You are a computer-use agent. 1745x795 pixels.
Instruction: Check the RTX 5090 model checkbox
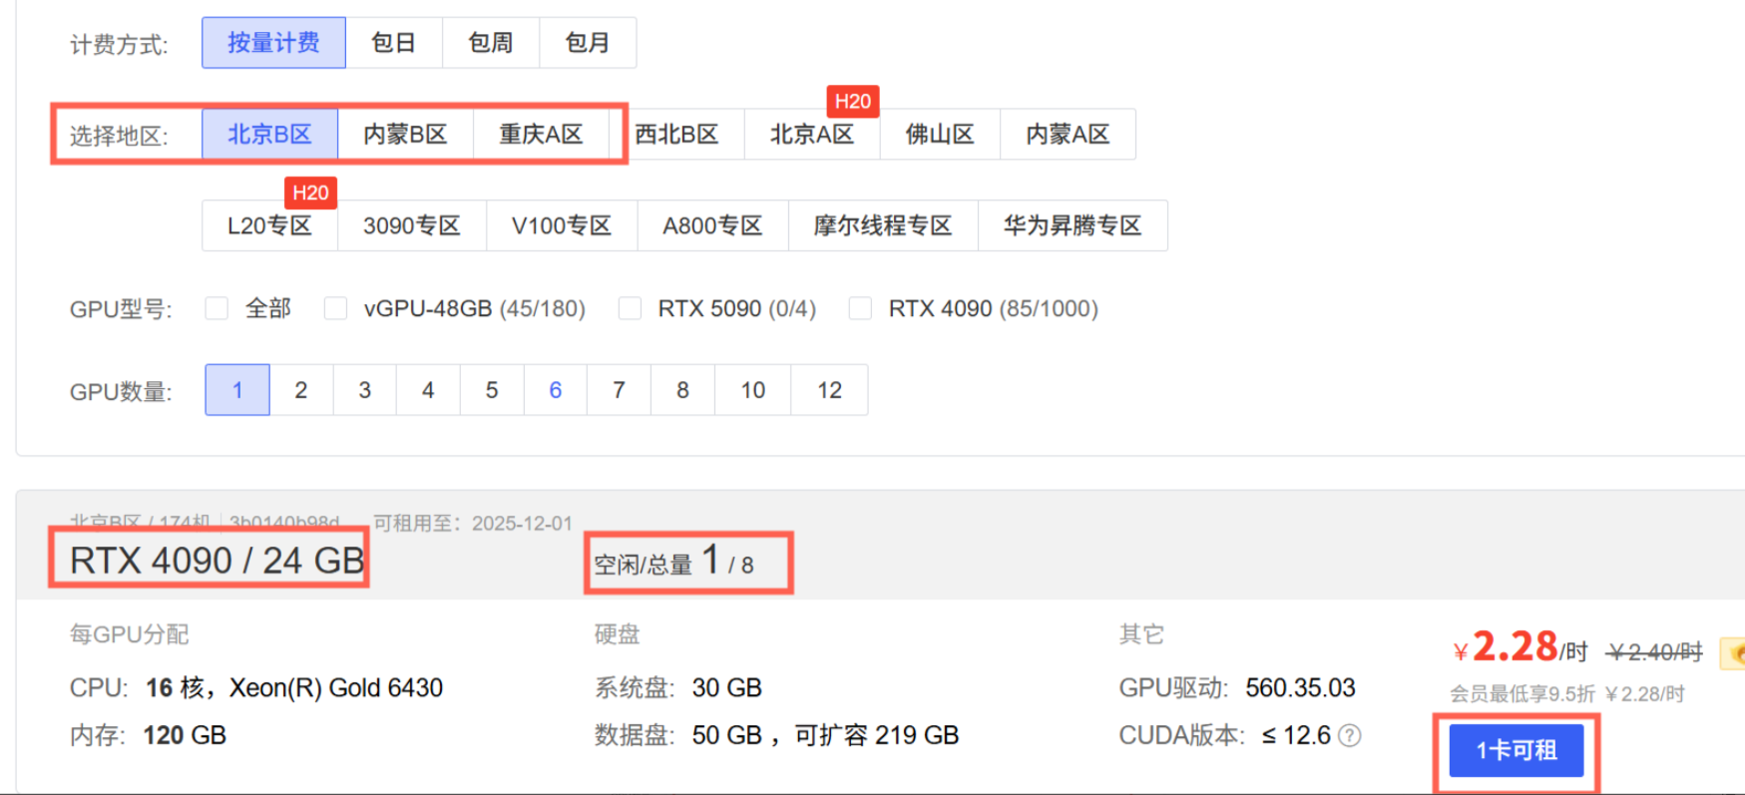(630, 308)
